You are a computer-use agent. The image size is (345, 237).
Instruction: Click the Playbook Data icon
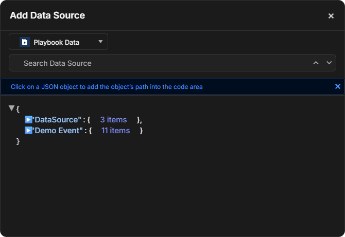point(25,42)
